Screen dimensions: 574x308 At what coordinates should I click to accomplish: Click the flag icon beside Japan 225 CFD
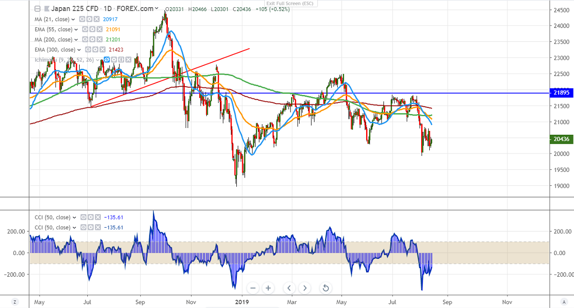pyautogui.click(x=47, y=9)
